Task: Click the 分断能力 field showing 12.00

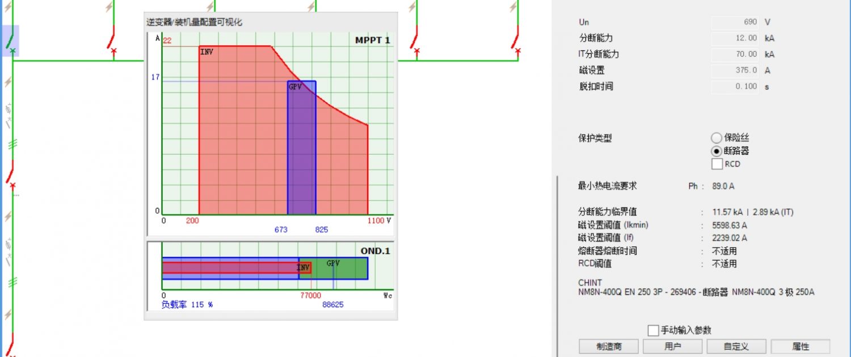Action: coord(735,38)
